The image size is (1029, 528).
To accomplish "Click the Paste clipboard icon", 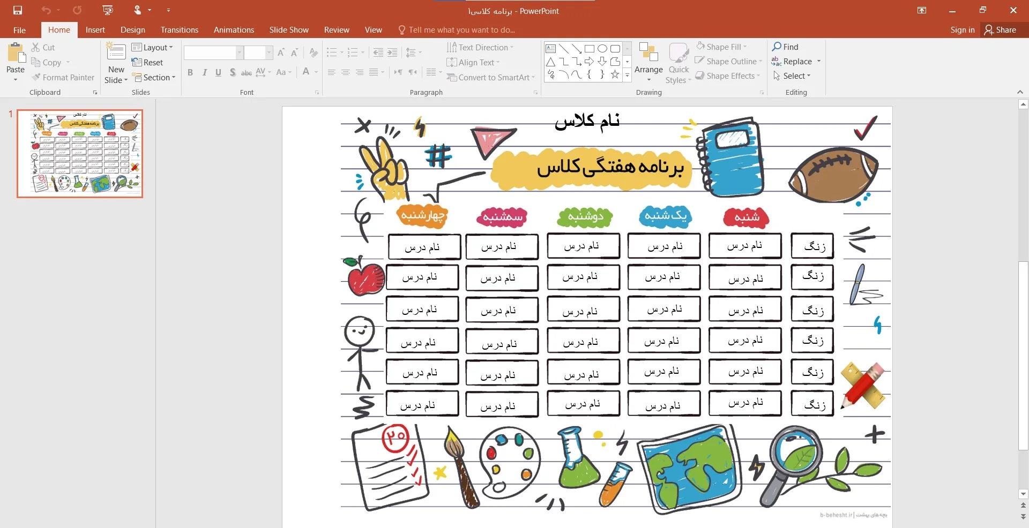I will 16,54.
